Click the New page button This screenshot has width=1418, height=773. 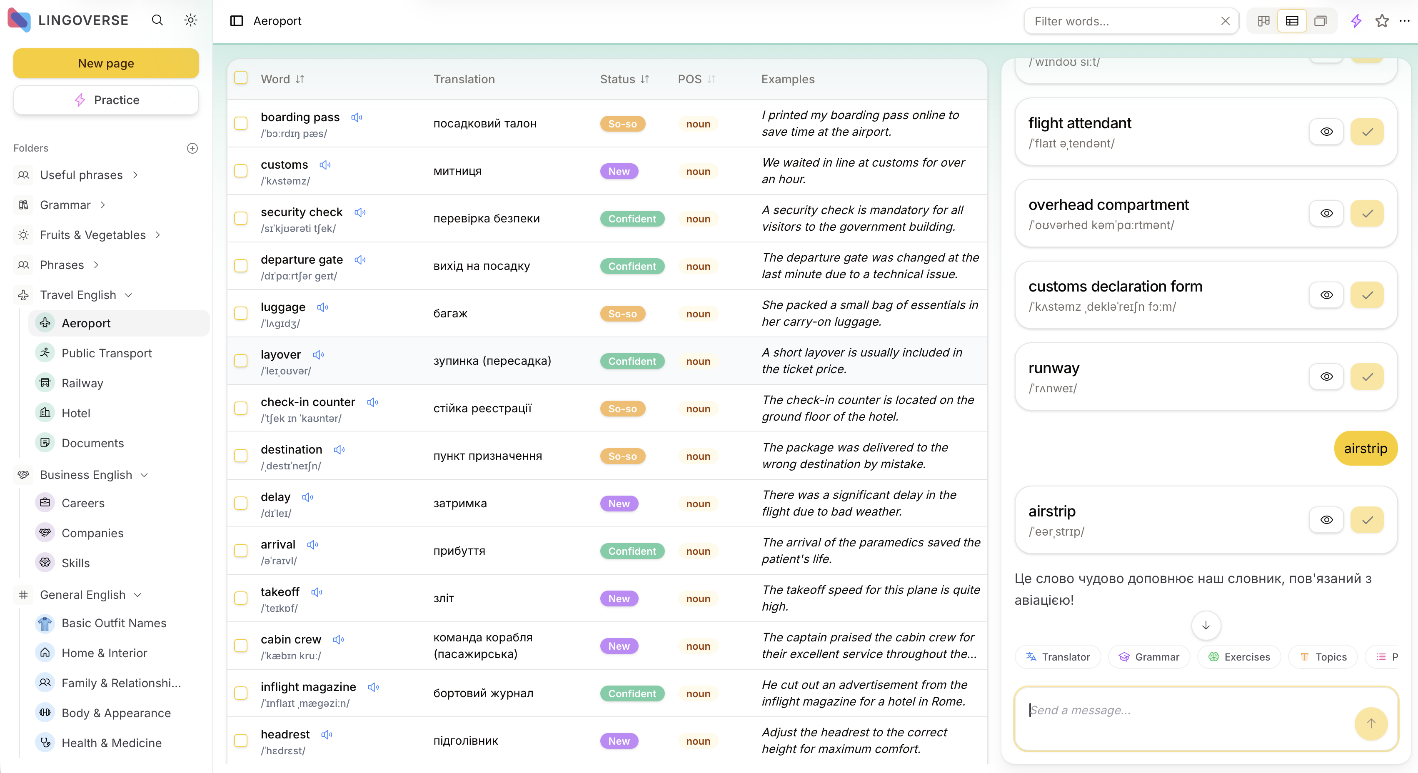point(106,63)
